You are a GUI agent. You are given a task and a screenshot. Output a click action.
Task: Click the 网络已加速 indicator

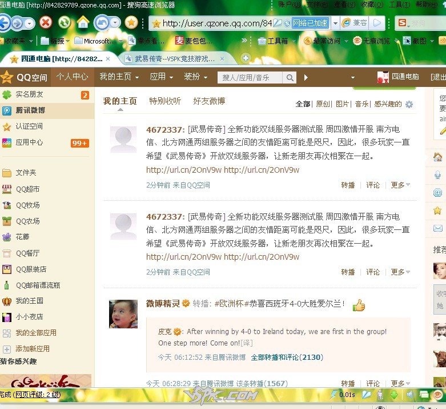310,23
